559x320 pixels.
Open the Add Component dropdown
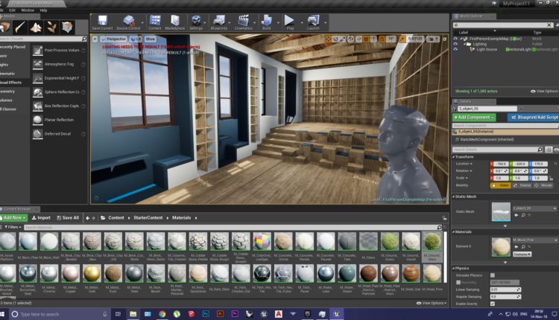coord(476,118)
